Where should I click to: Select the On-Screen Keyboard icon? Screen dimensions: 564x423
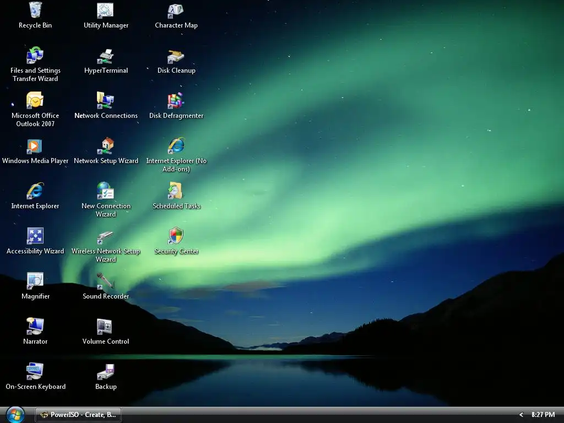pyautogui.click(x=35, y=371)
